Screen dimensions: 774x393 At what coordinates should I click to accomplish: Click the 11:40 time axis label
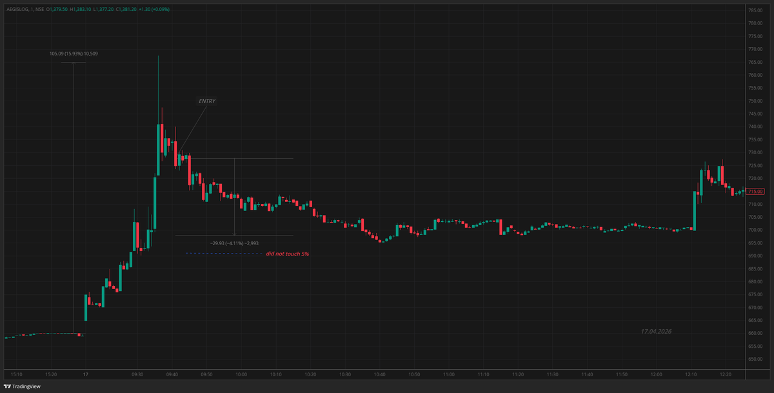tap(587, 374)
